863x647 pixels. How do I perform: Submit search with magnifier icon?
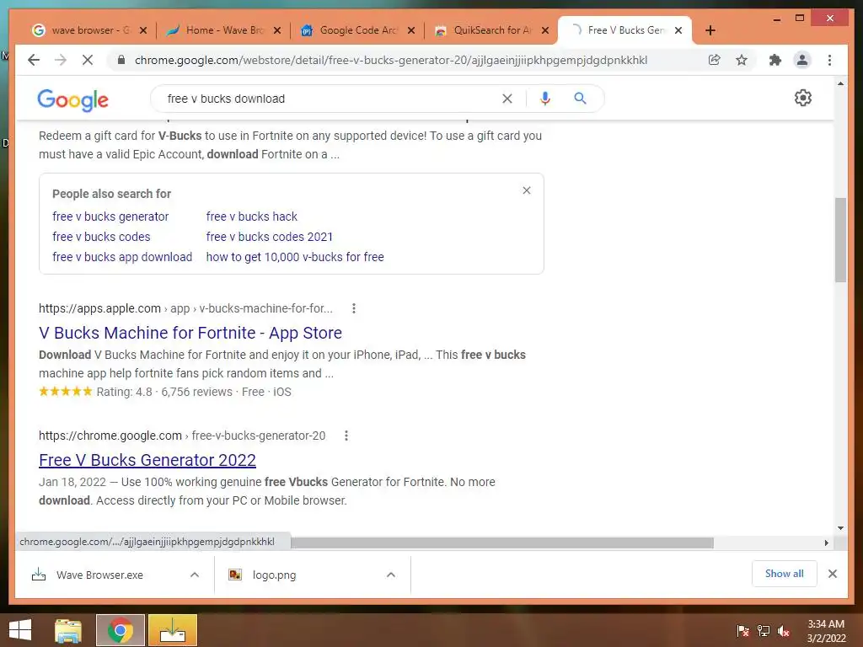tap(580, 99)
